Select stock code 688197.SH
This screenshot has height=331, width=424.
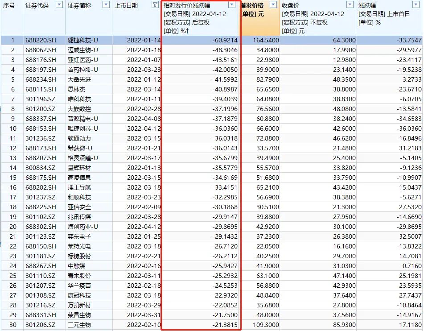tap(41, 70)
